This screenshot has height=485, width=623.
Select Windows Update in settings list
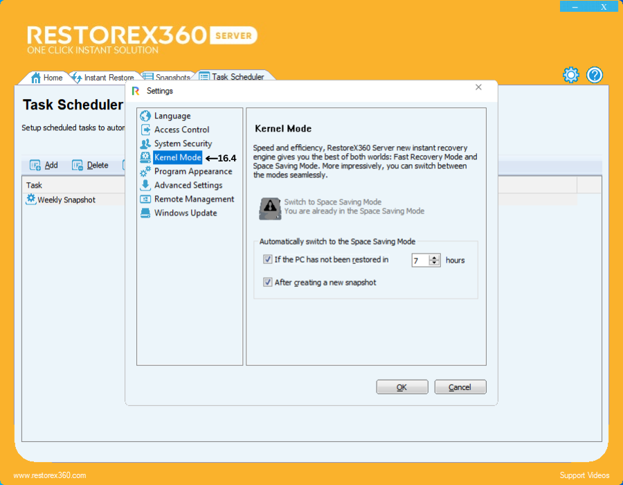(x=186, y=213)
